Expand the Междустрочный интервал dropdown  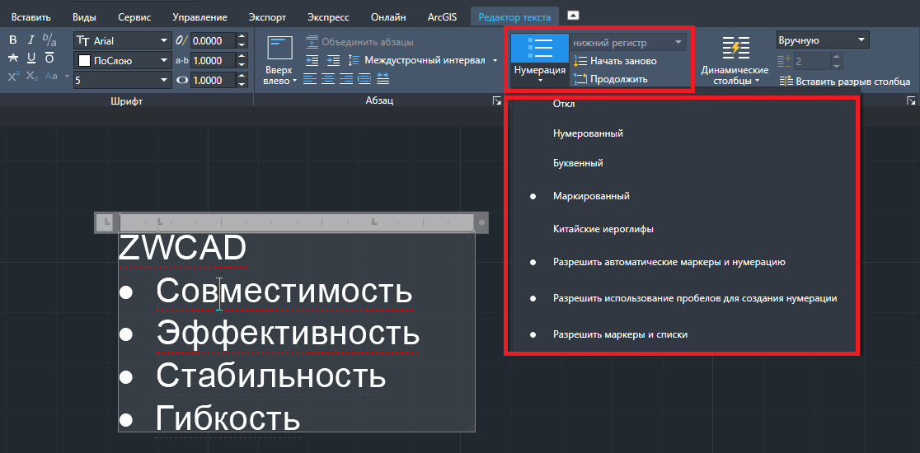click(x=495, y=60)
